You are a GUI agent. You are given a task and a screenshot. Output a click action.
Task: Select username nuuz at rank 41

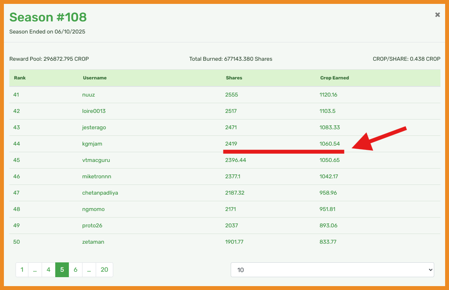[x=88, y=95]
